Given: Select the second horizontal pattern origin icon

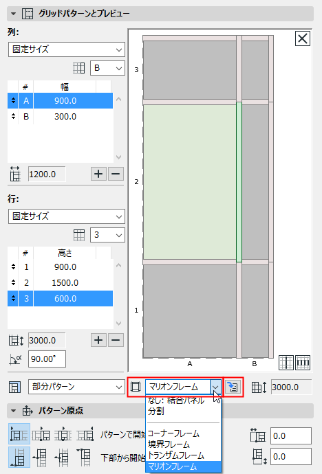Looking at the screenshot, I should [x=41, y=434].
